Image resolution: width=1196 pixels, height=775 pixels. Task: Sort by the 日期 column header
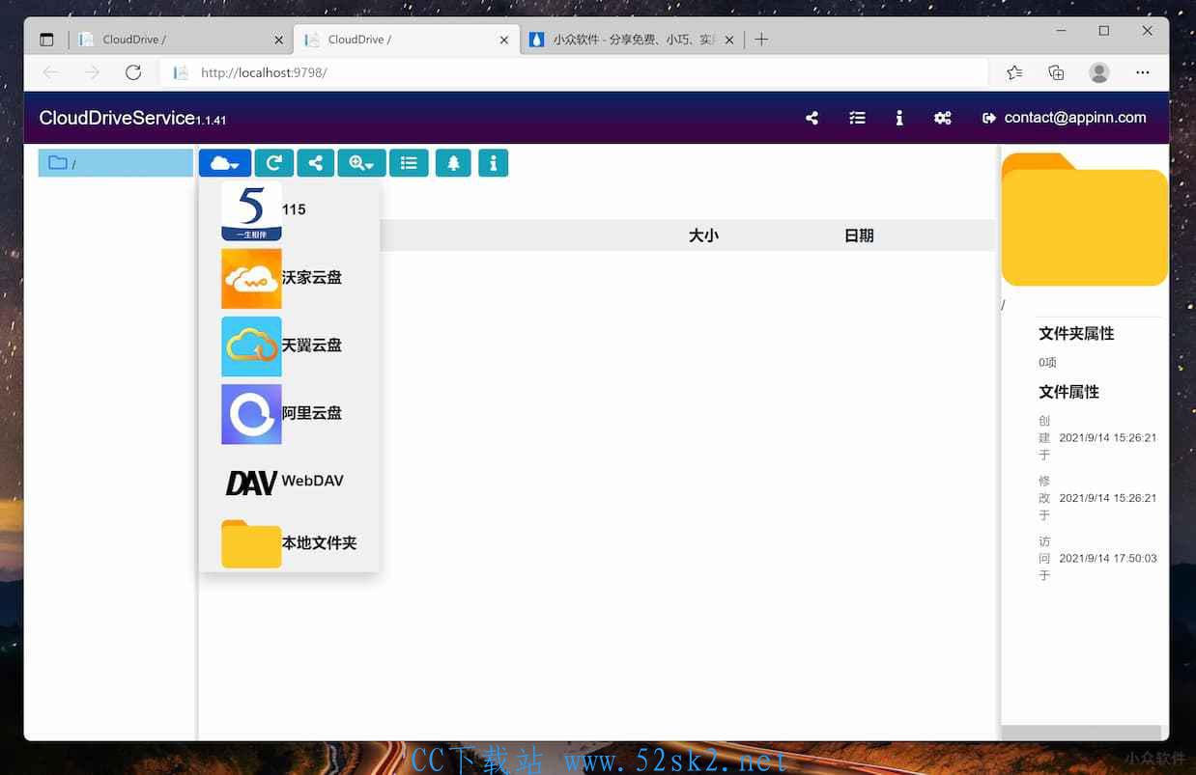[x=859, y=235]
